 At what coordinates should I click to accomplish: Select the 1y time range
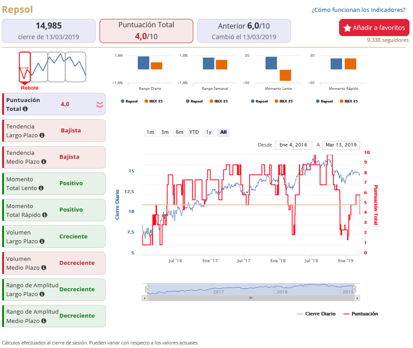point(209,132)
